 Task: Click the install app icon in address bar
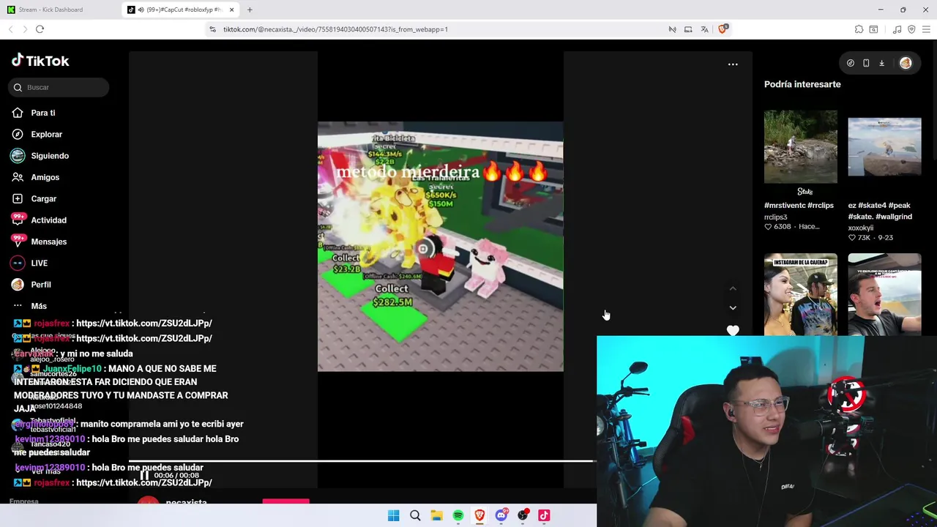688,29
